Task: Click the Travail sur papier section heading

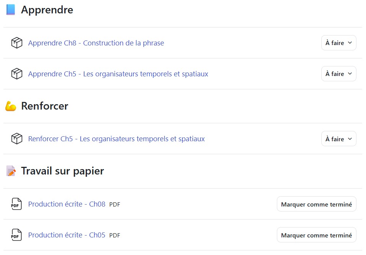Action: point(62,171)
